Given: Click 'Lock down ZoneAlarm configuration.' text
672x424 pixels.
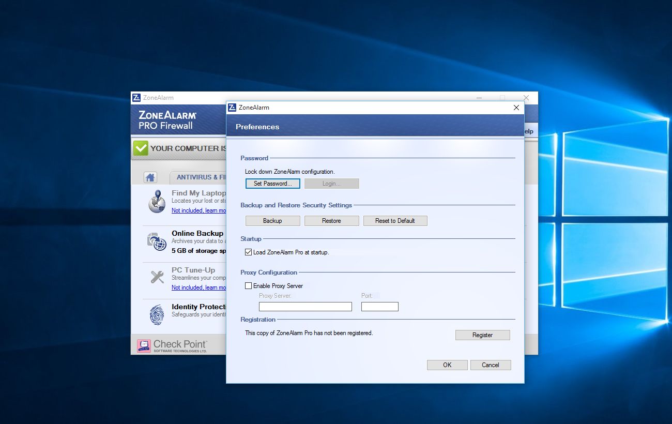Looking at the screenshot, I should tap(290, 172).
